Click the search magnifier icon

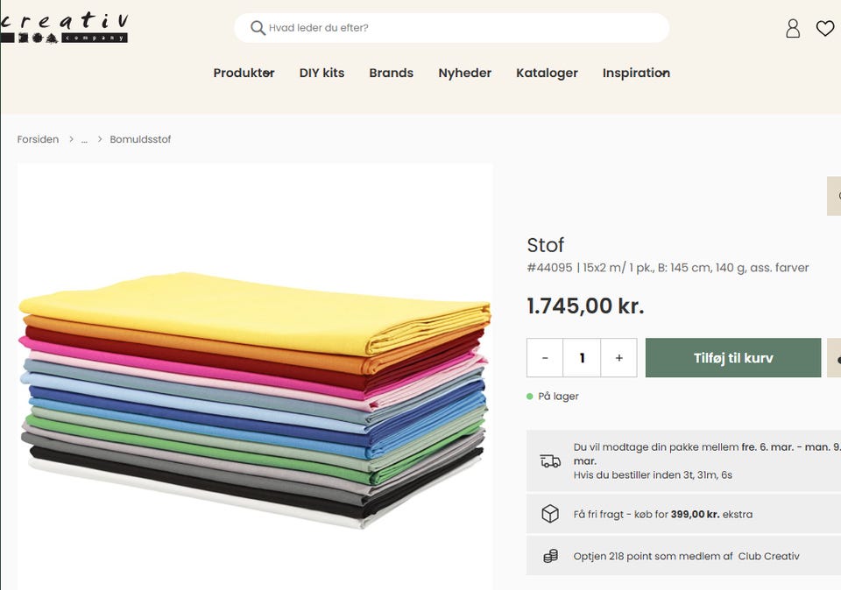258,28
